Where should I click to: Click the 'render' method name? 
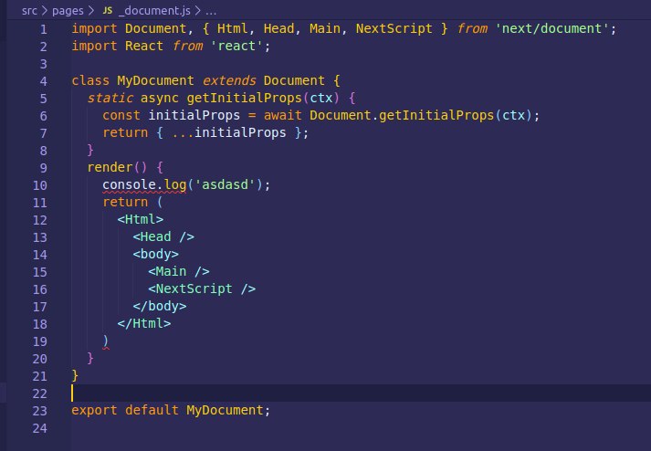pos(110,167)
